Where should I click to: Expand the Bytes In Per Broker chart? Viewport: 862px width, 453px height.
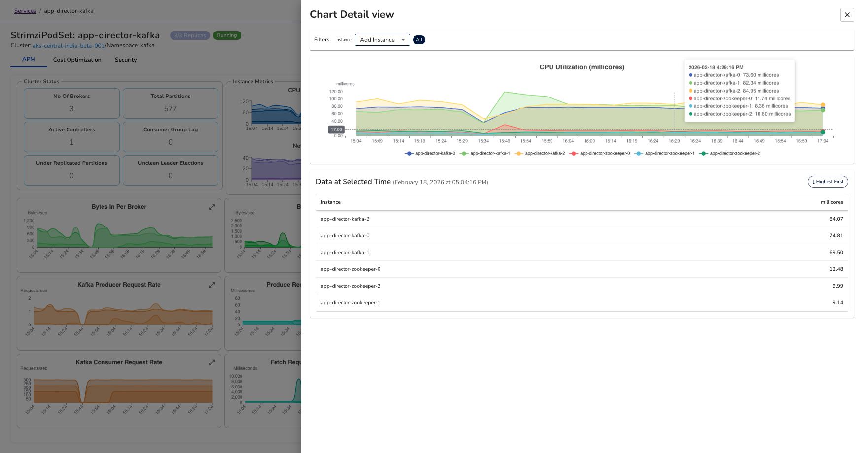click(x=212, y=207)
